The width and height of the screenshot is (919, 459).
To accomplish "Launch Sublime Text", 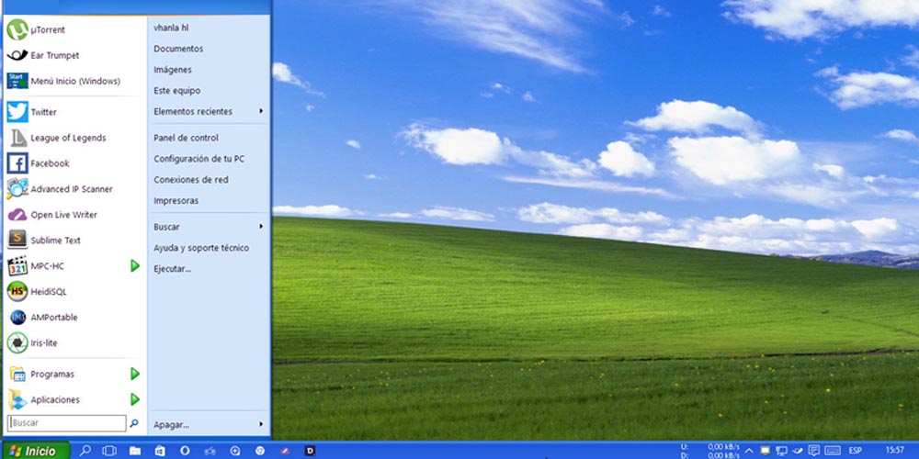I will [x=74, y=240].
